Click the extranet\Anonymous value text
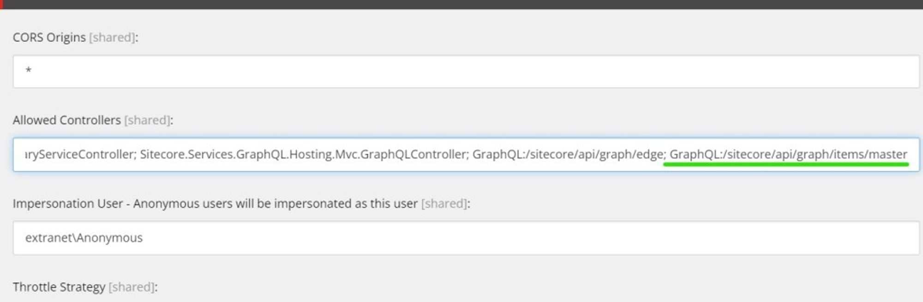923x302 pixels. click(85, 238)
